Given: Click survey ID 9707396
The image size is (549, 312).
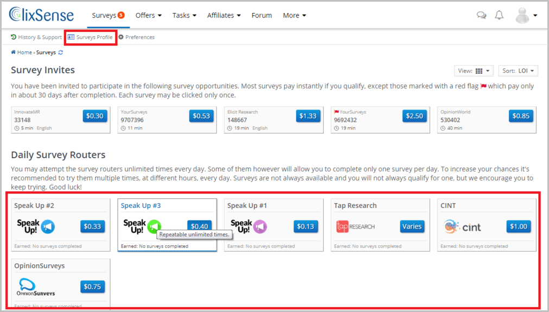Looking at the screenshot, I should pos(132,120).
